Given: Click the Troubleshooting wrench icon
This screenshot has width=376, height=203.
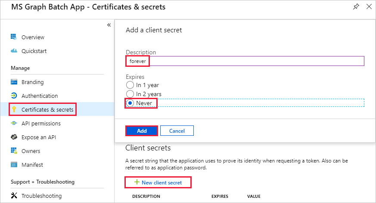Looking at the screenshot, I should click(14, 195).
